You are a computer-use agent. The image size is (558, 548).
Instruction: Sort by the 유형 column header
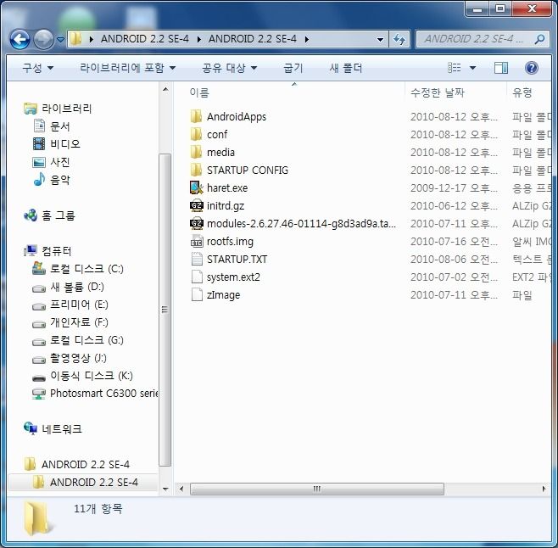click(x=522, y=92)
